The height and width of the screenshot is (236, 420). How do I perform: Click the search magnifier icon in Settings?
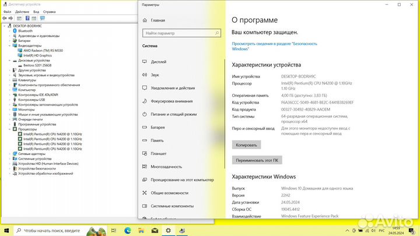pos(217,33)
